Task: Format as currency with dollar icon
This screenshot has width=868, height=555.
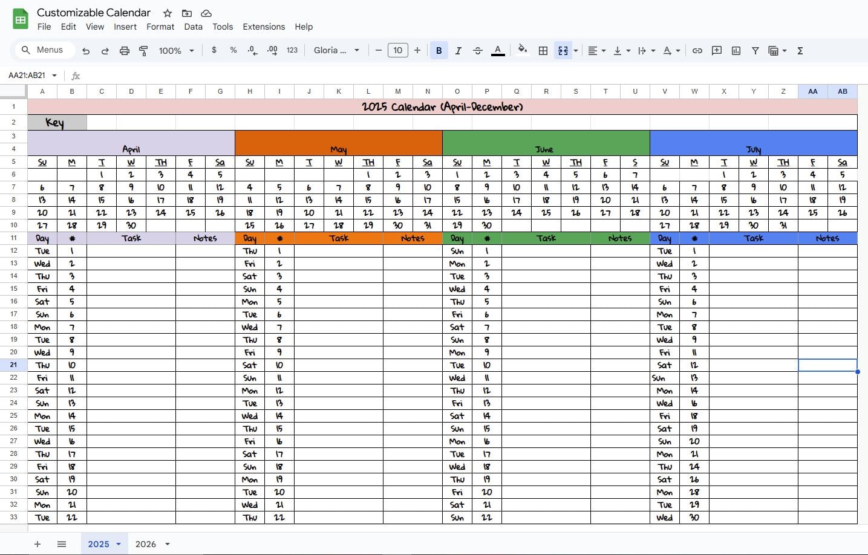Action: 214,50
